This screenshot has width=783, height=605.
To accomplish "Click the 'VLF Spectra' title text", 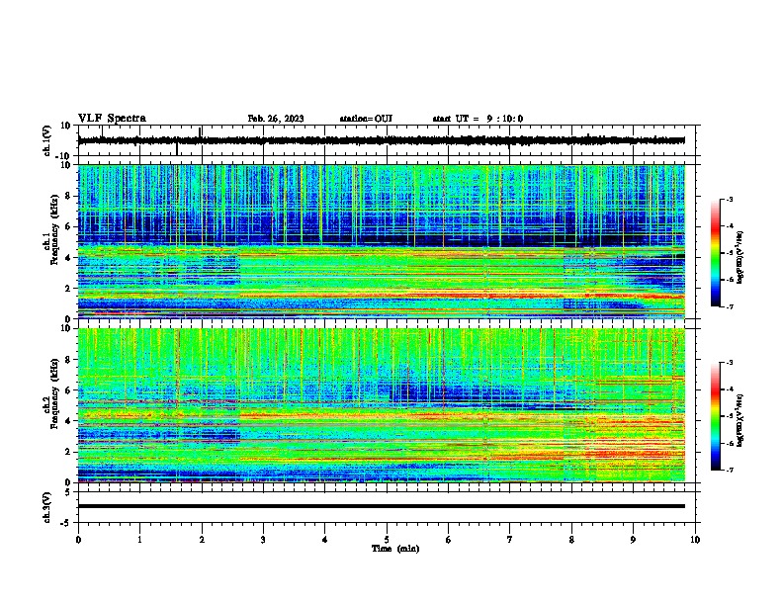I will (x=112, y=119).
